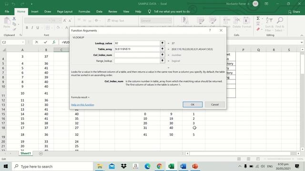Close the Function Arguments dialog

click(221, 30)
